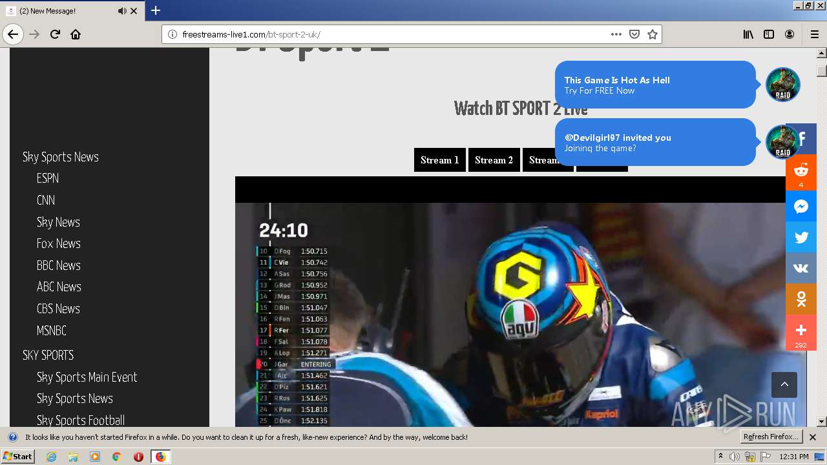Open '@Devilgirl97 invited you' notification
Image resolution: width=827 pixels, height=465 pixels.
655,142
